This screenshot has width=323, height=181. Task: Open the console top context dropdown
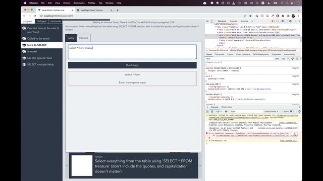pyautogui.click(x=219, y=112)
